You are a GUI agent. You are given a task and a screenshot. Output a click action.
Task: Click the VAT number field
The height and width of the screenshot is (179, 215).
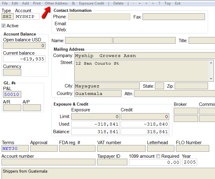point(121,148)
